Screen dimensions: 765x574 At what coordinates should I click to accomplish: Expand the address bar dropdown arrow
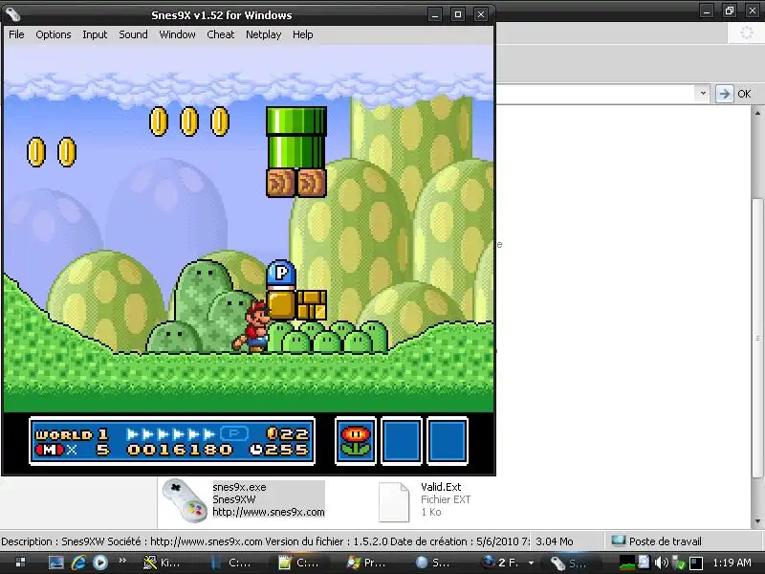(703, 93)
